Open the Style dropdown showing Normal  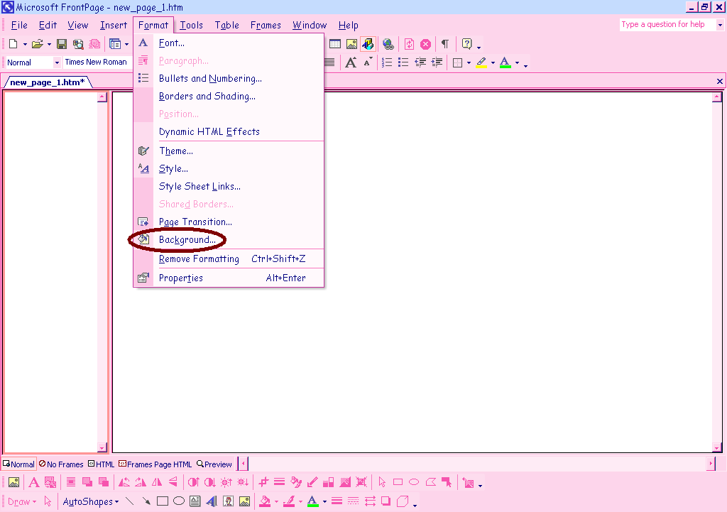point(57,62)
